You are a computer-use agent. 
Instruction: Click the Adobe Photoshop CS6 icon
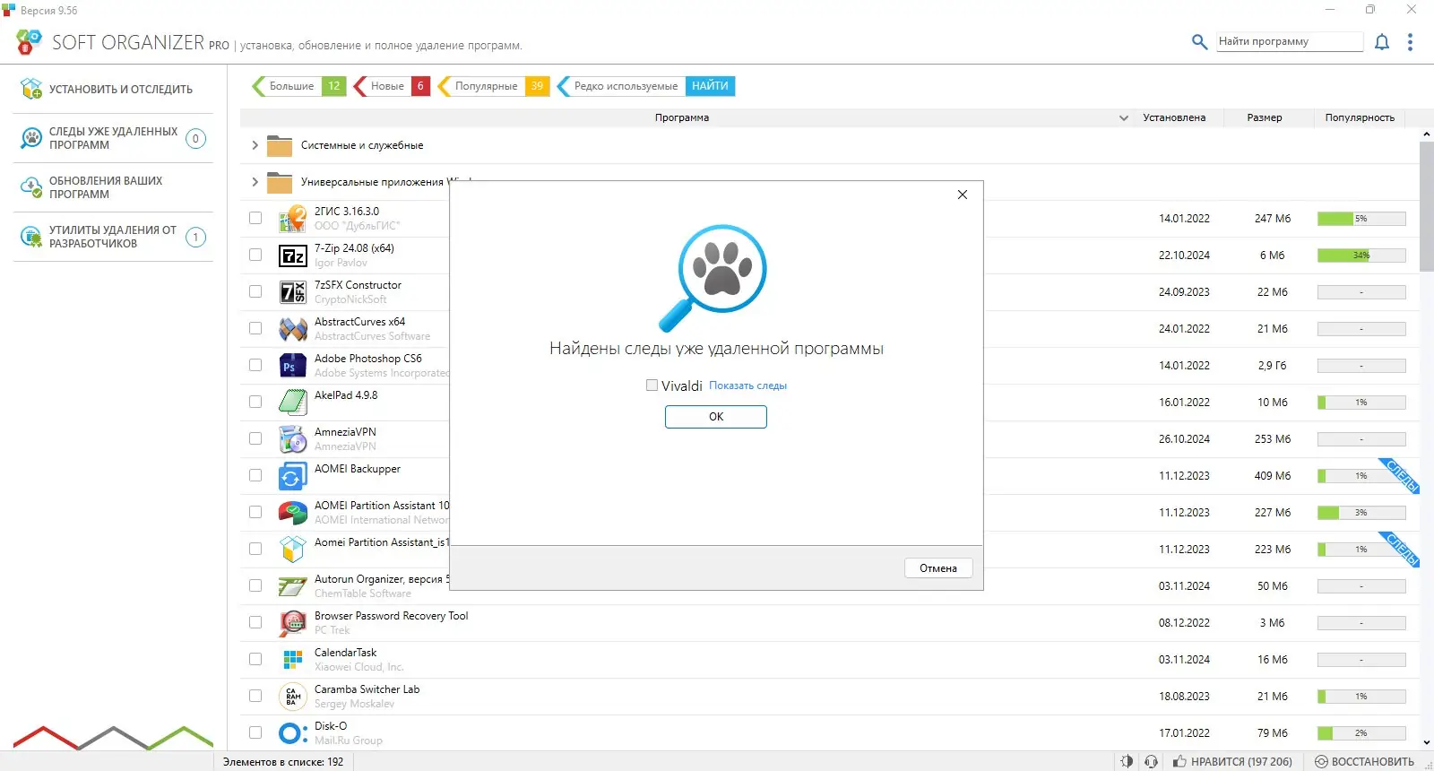[x=293, y=366]
